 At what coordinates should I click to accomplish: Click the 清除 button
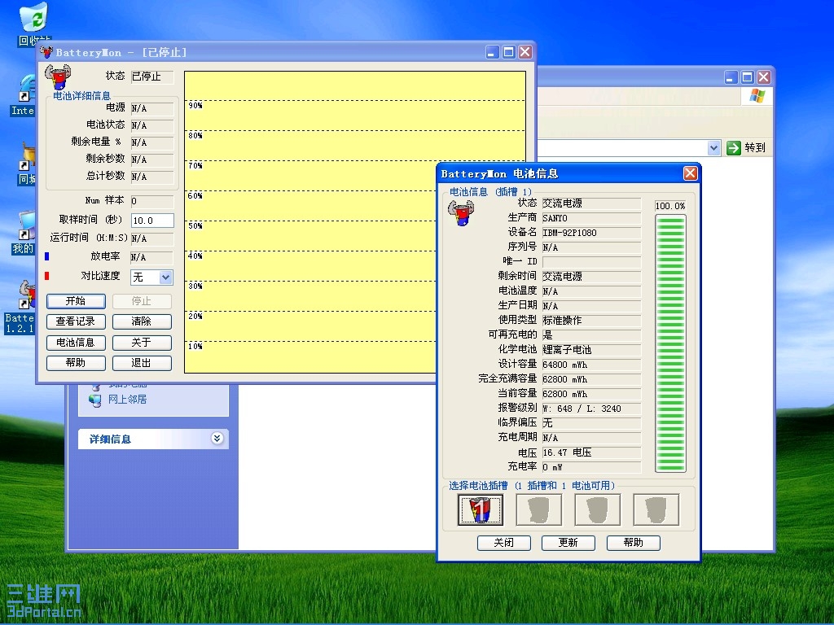[x=142, y=321]
